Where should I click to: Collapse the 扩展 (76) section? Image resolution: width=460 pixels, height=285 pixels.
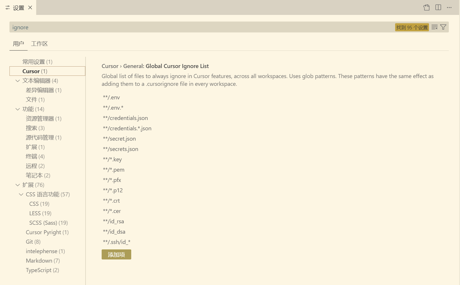point(18,185)
